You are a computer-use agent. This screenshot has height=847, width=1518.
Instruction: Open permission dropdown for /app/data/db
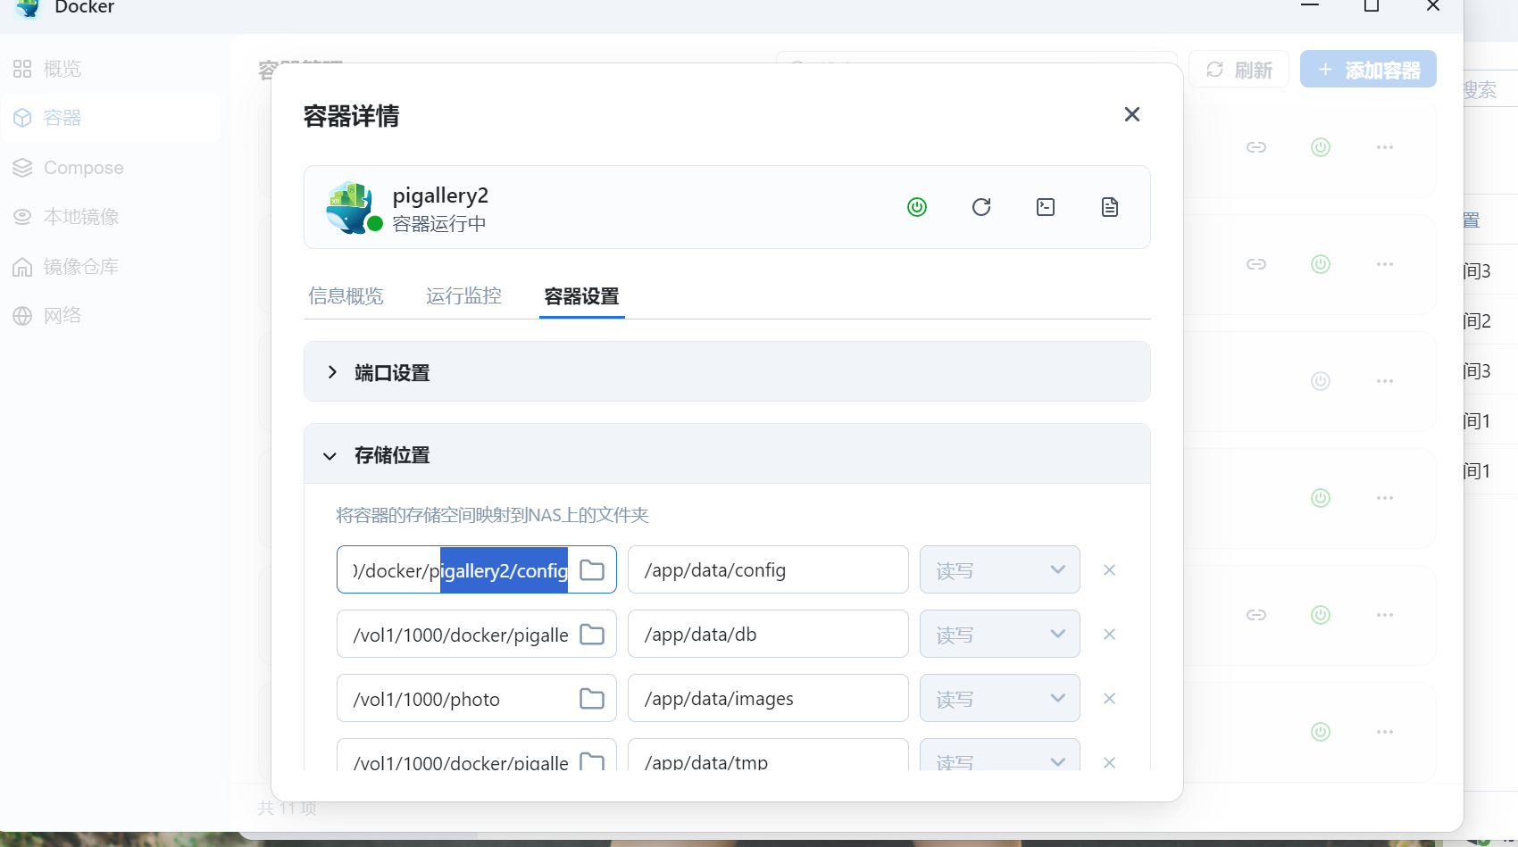pyautogui.click(x=999, y=634)
